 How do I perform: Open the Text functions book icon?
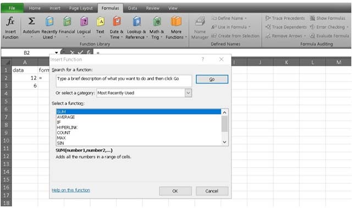click(100, 21)
